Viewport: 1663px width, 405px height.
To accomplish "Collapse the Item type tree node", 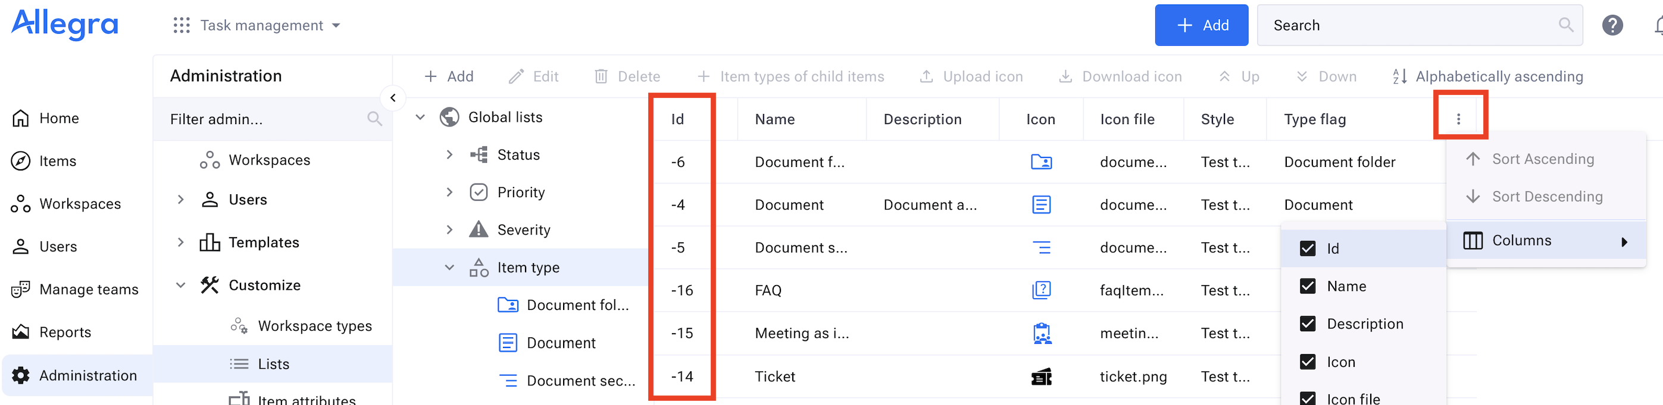I will point(449,267).
